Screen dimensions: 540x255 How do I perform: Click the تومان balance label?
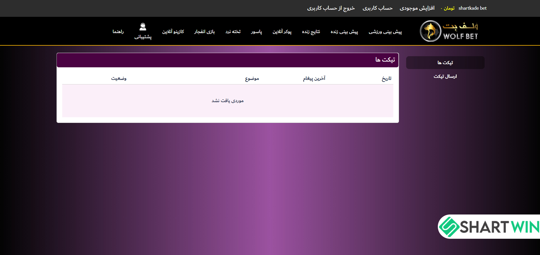(x=449, y=8)
